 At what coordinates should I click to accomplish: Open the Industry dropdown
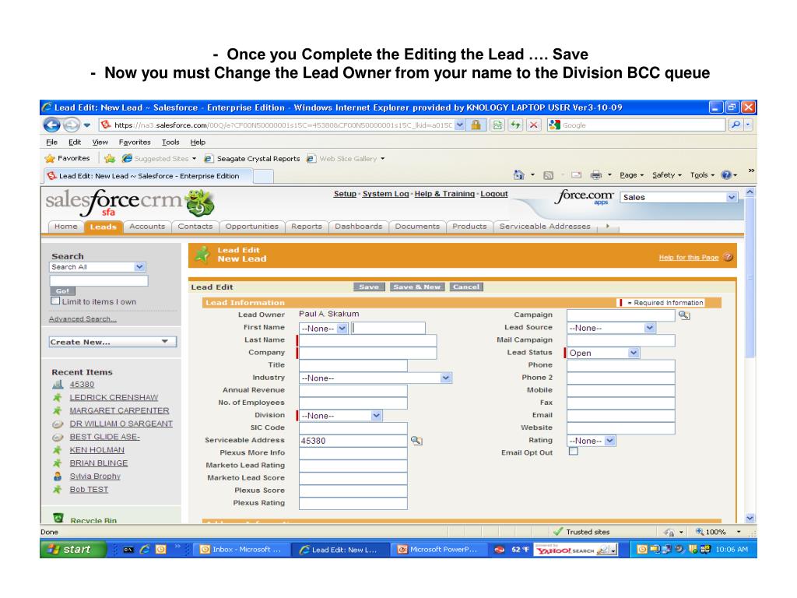click(375, 378)
